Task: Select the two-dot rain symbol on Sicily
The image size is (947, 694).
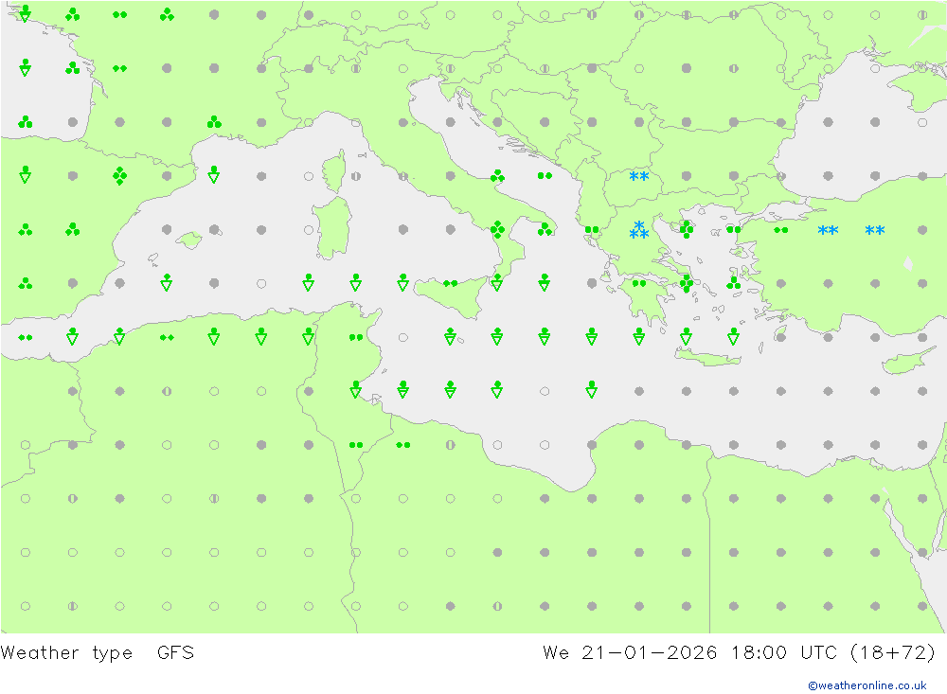Action: 451,283
